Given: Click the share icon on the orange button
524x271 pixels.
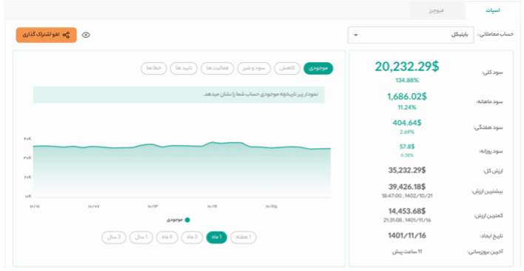Looking at the screenshot, I should [x=67, y=35].
